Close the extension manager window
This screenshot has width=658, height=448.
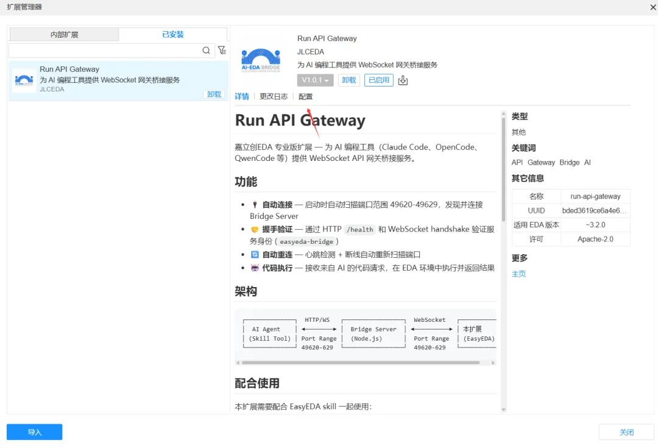coord(653,7)
